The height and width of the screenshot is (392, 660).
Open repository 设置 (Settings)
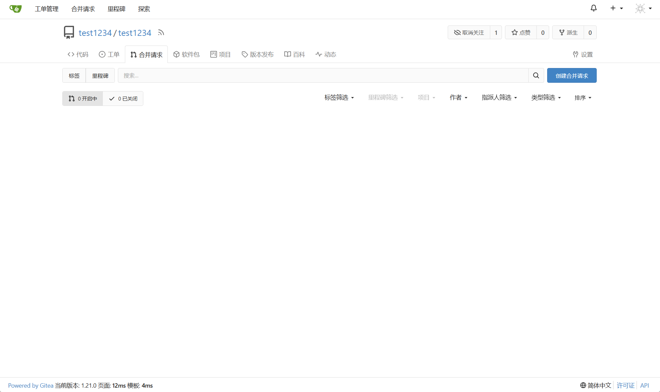583,54
